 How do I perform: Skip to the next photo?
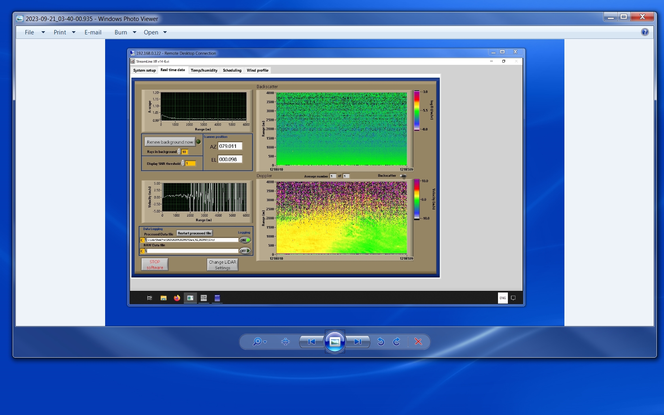click(x=358, y=342)
